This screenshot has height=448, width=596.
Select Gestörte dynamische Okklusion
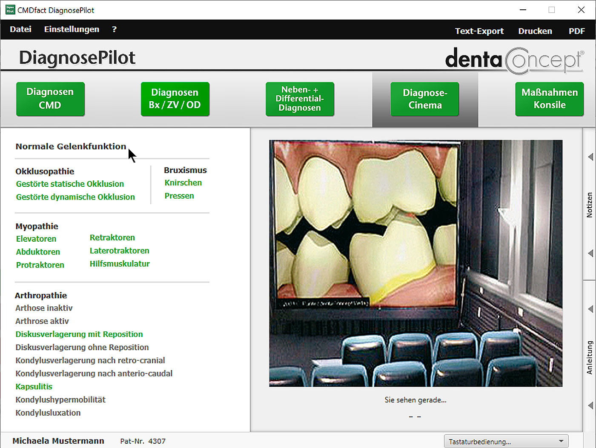click(x=75, y=197)
